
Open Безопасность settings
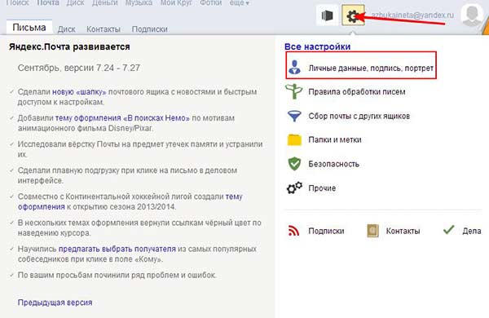(x=333, y=164)
